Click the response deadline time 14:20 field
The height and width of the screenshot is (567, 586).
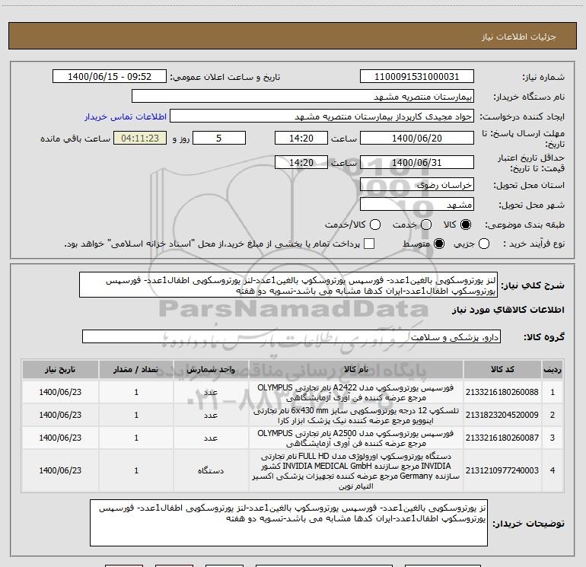click(301, 138)
